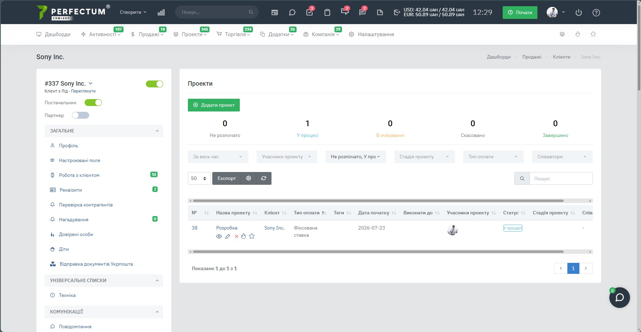The width and height of the screenshot is (641, 332).
Task: Change the 50 rows per page selector
Action: (199, 178)
